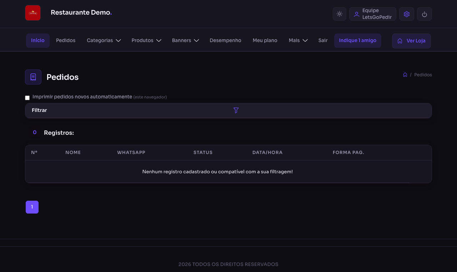Click Indique 1 amigo button

(358, 41)
